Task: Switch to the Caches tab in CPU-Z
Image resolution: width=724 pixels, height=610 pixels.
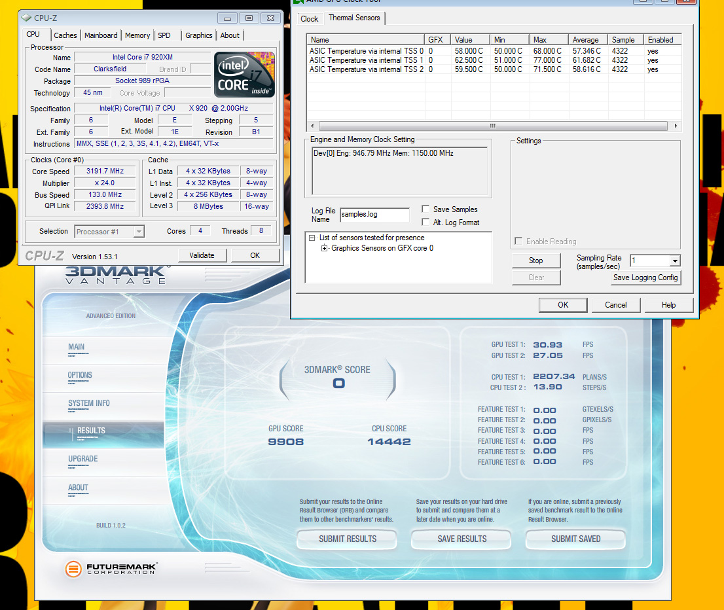Action: [65, 35]
